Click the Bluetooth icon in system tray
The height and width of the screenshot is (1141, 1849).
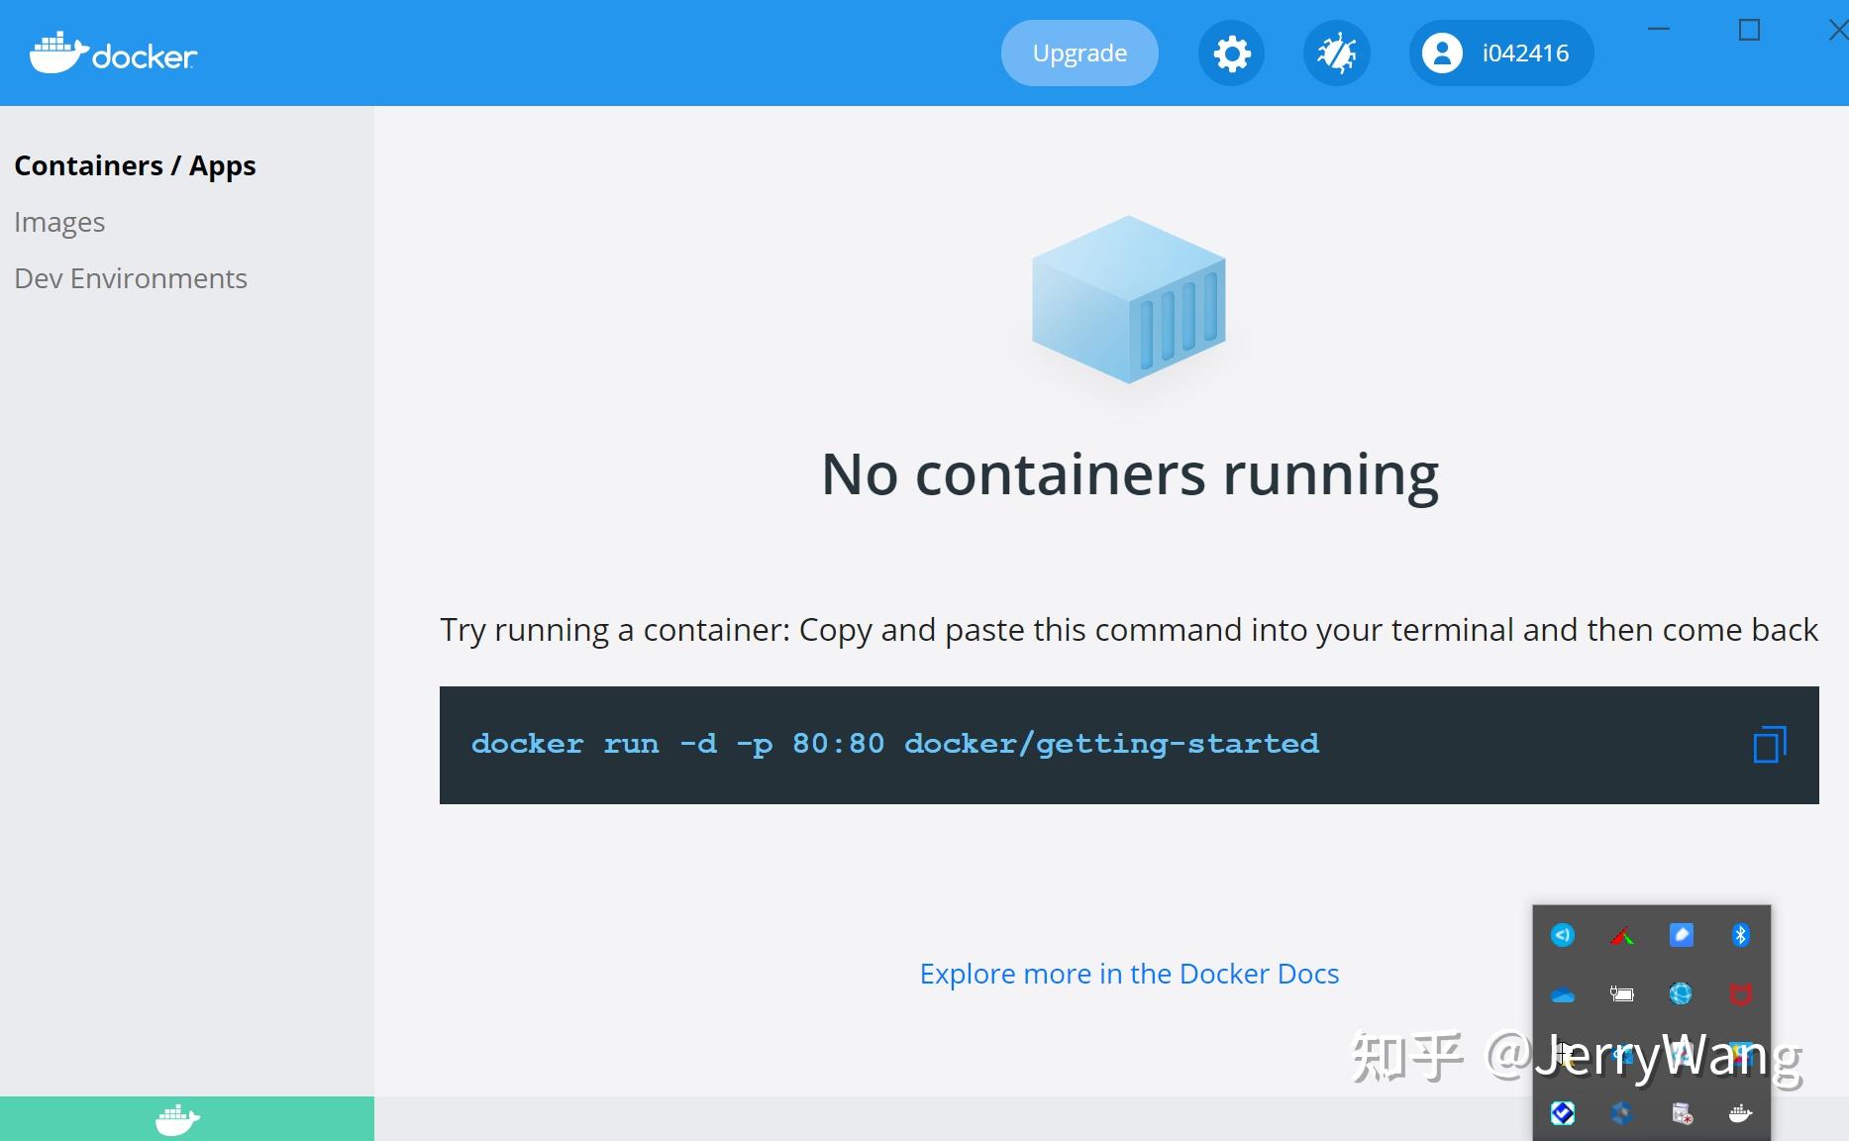pyautogui.click(x=1740, y=935)
